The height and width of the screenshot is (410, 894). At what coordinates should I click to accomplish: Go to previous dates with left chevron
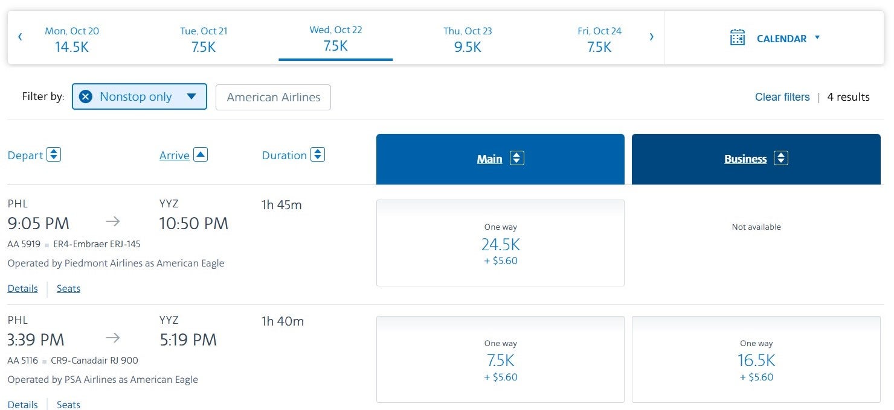coord(20,37)
